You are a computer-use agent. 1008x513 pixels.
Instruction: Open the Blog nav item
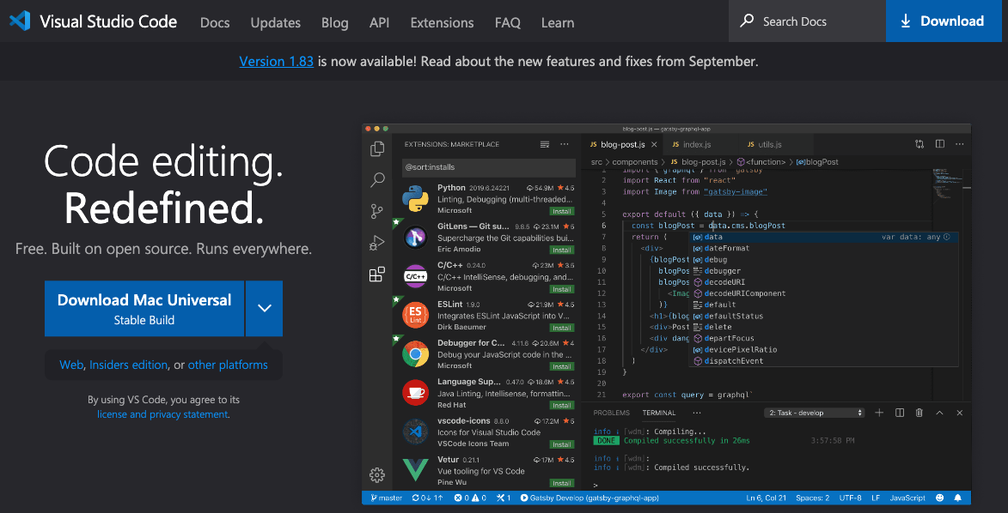[335, 22]
